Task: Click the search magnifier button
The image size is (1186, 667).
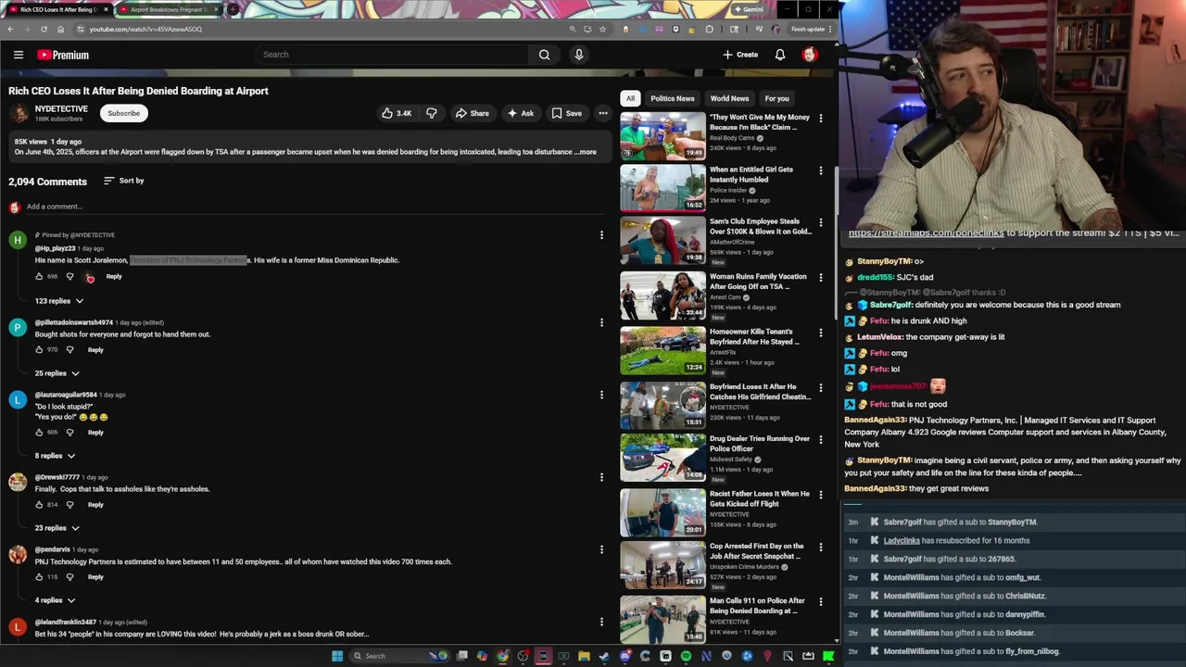Action: [x=544, y=55]
